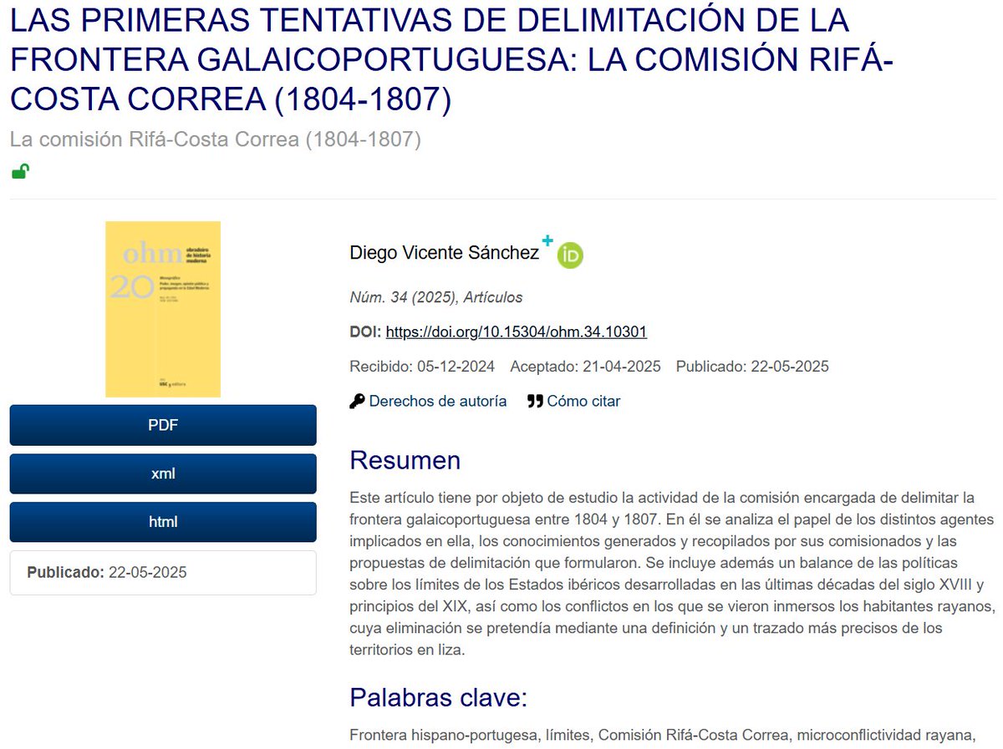Click the Recibido: 05-12-2024 date
This screenshot has height=749, width=1003.
click(x=422, y=367)
